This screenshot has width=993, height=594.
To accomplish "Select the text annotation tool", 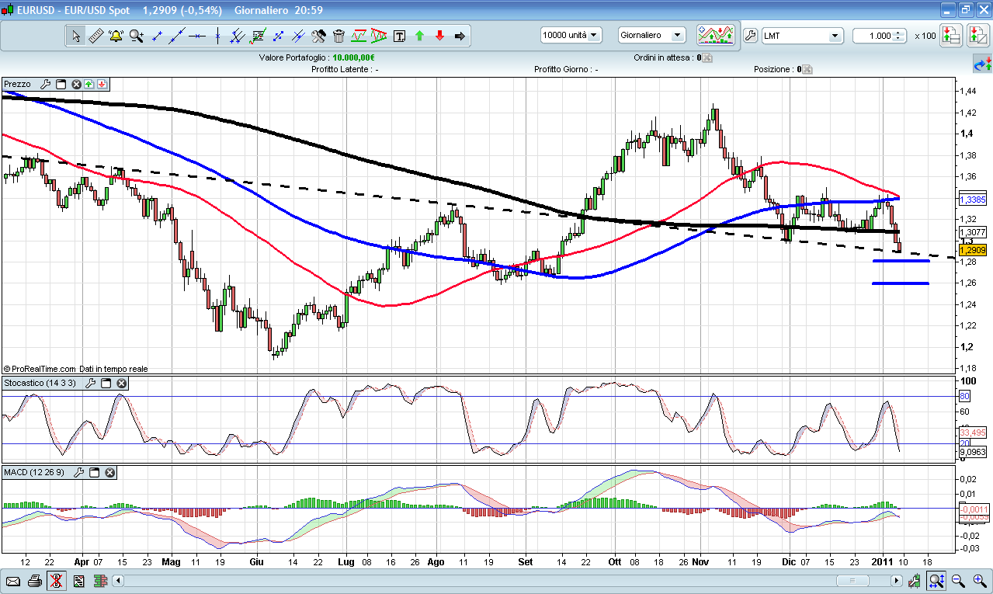I will [399, 36].
